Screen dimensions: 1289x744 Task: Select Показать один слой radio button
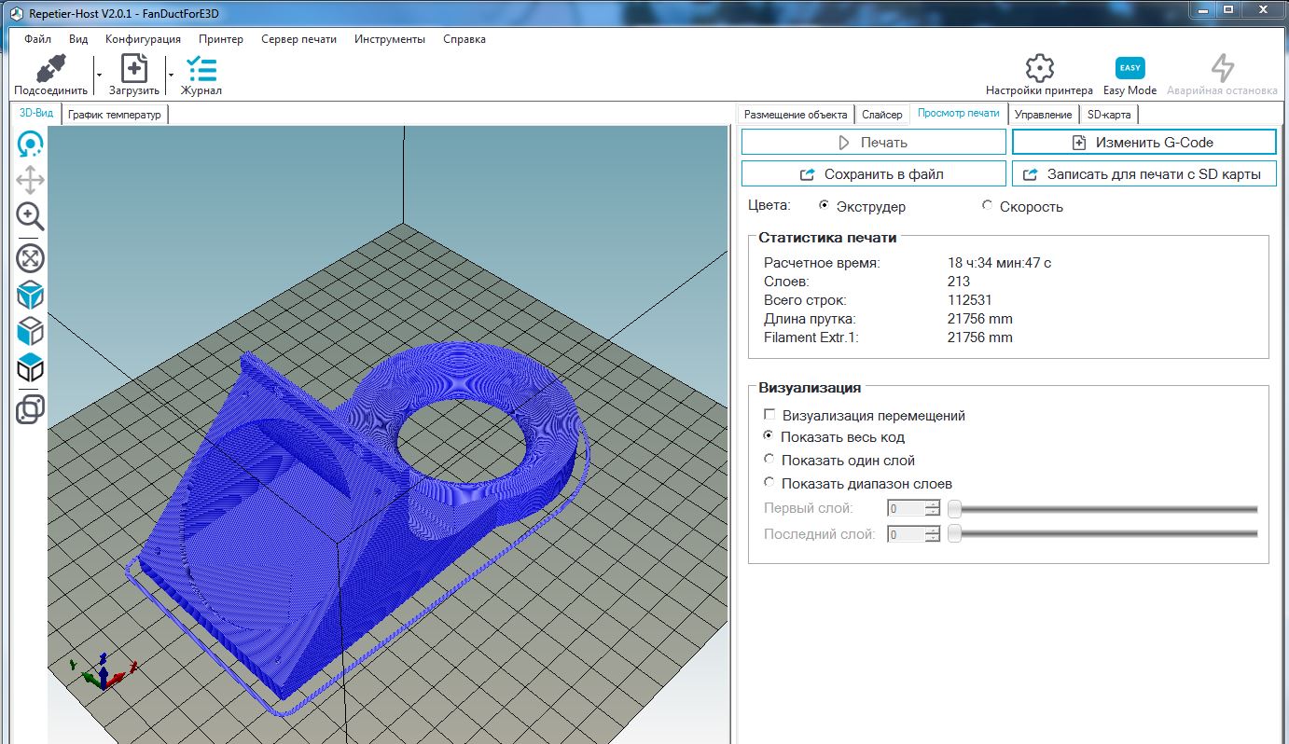click(x=769, y=460)
